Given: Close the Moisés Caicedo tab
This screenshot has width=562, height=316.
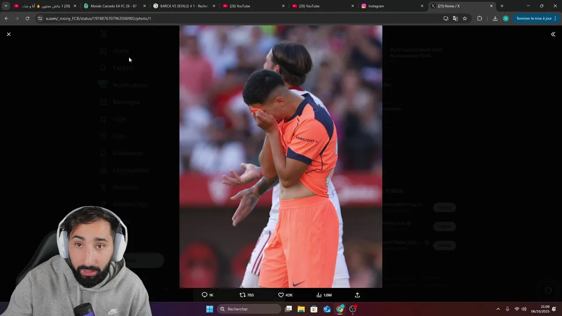Looking at the screenshot, I should [144, 6].
